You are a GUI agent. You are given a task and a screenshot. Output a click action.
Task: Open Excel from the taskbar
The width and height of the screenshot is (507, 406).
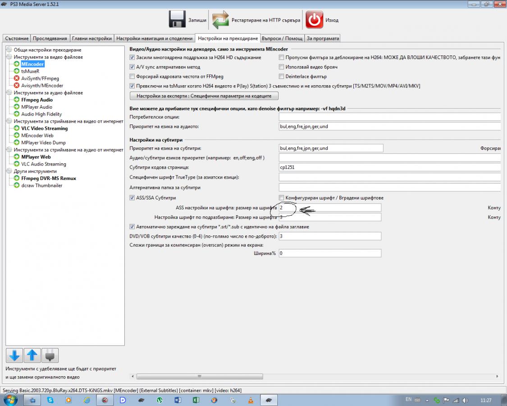click(x=196, y=400)
